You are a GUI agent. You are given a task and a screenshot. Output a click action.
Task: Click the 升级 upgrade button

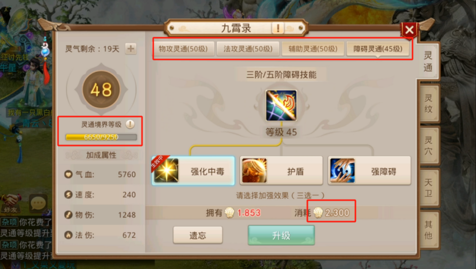point(281,235)
